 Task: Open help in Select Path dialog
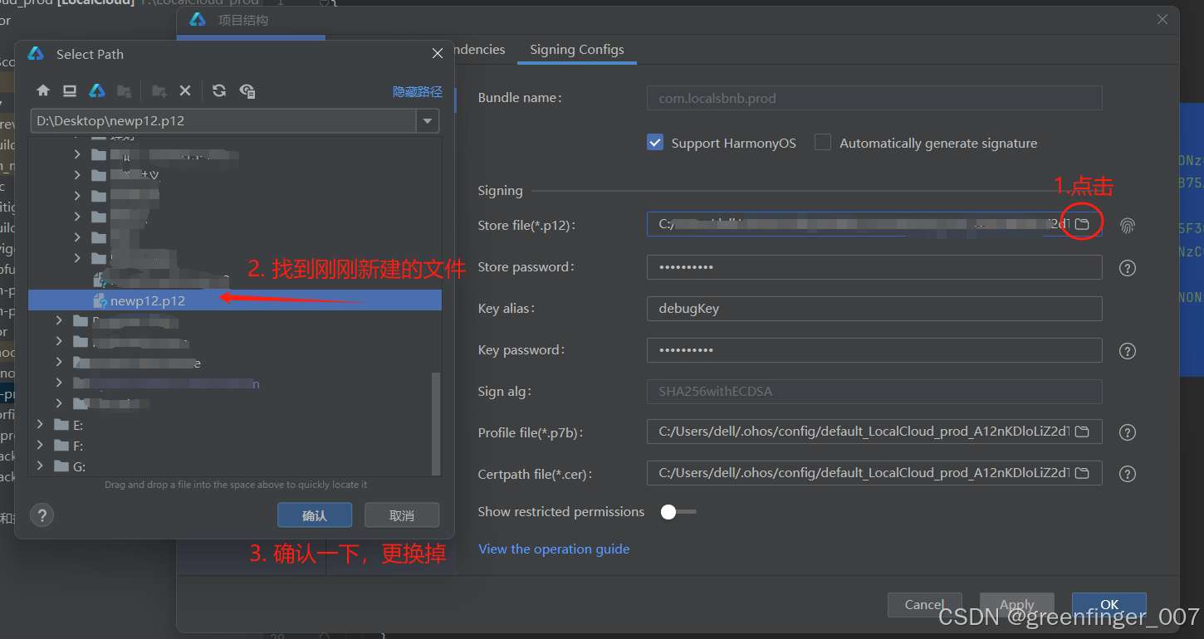click(x=42, y=515)
